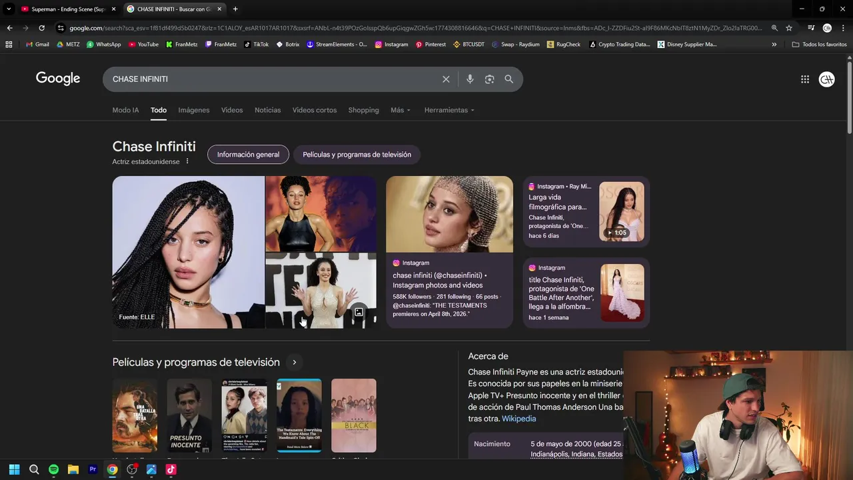Screen dimensions: 853x480
Task: Close the Superman Ending Scene tab
Action: tap(113, 9)
